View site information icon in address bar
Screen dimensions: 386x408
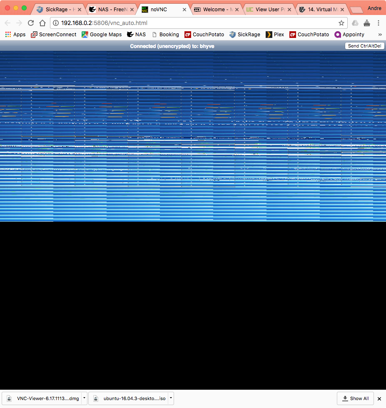(x=56, y=23)
